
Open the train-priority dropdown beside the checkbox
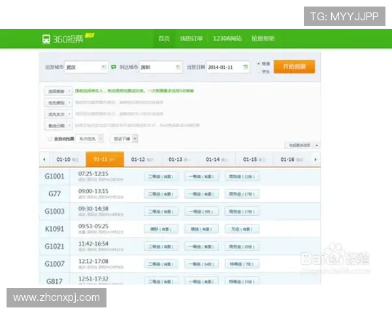pos(90,139)
